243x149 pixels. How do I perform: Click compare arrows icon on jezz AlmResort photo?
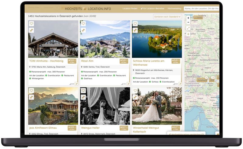[31, 97]
